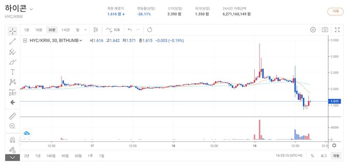
Task: Open the indicators (지표) menu
Action: (113, 30)
